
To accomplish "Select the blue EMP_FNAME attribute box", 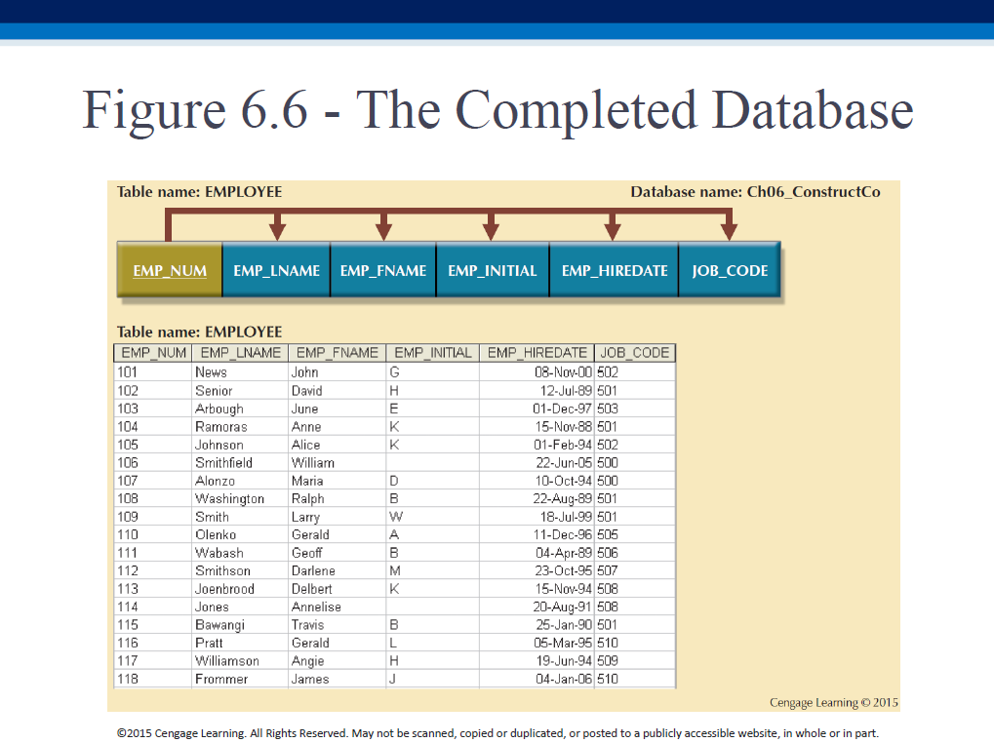I will (383, 269).
